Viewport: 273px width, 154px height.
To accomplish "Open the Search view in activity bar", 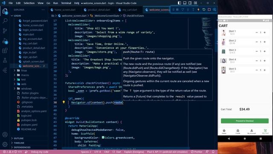I will click(5, 21).
